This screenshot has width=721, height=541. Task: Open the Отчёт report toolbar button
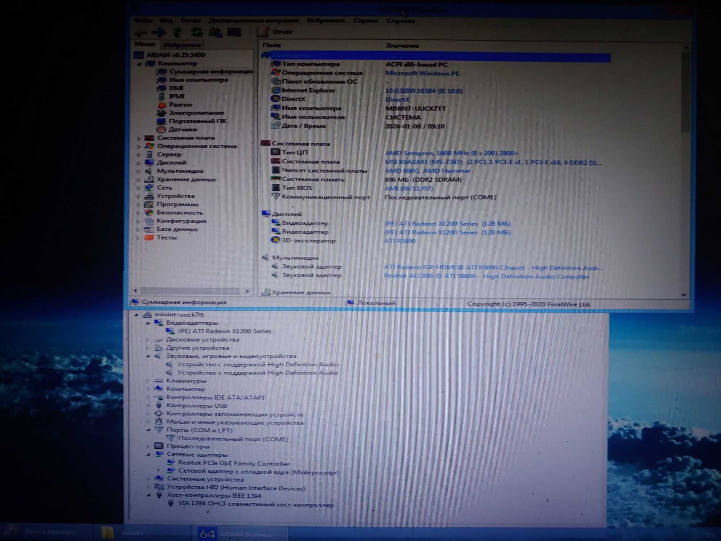[275, 32]
